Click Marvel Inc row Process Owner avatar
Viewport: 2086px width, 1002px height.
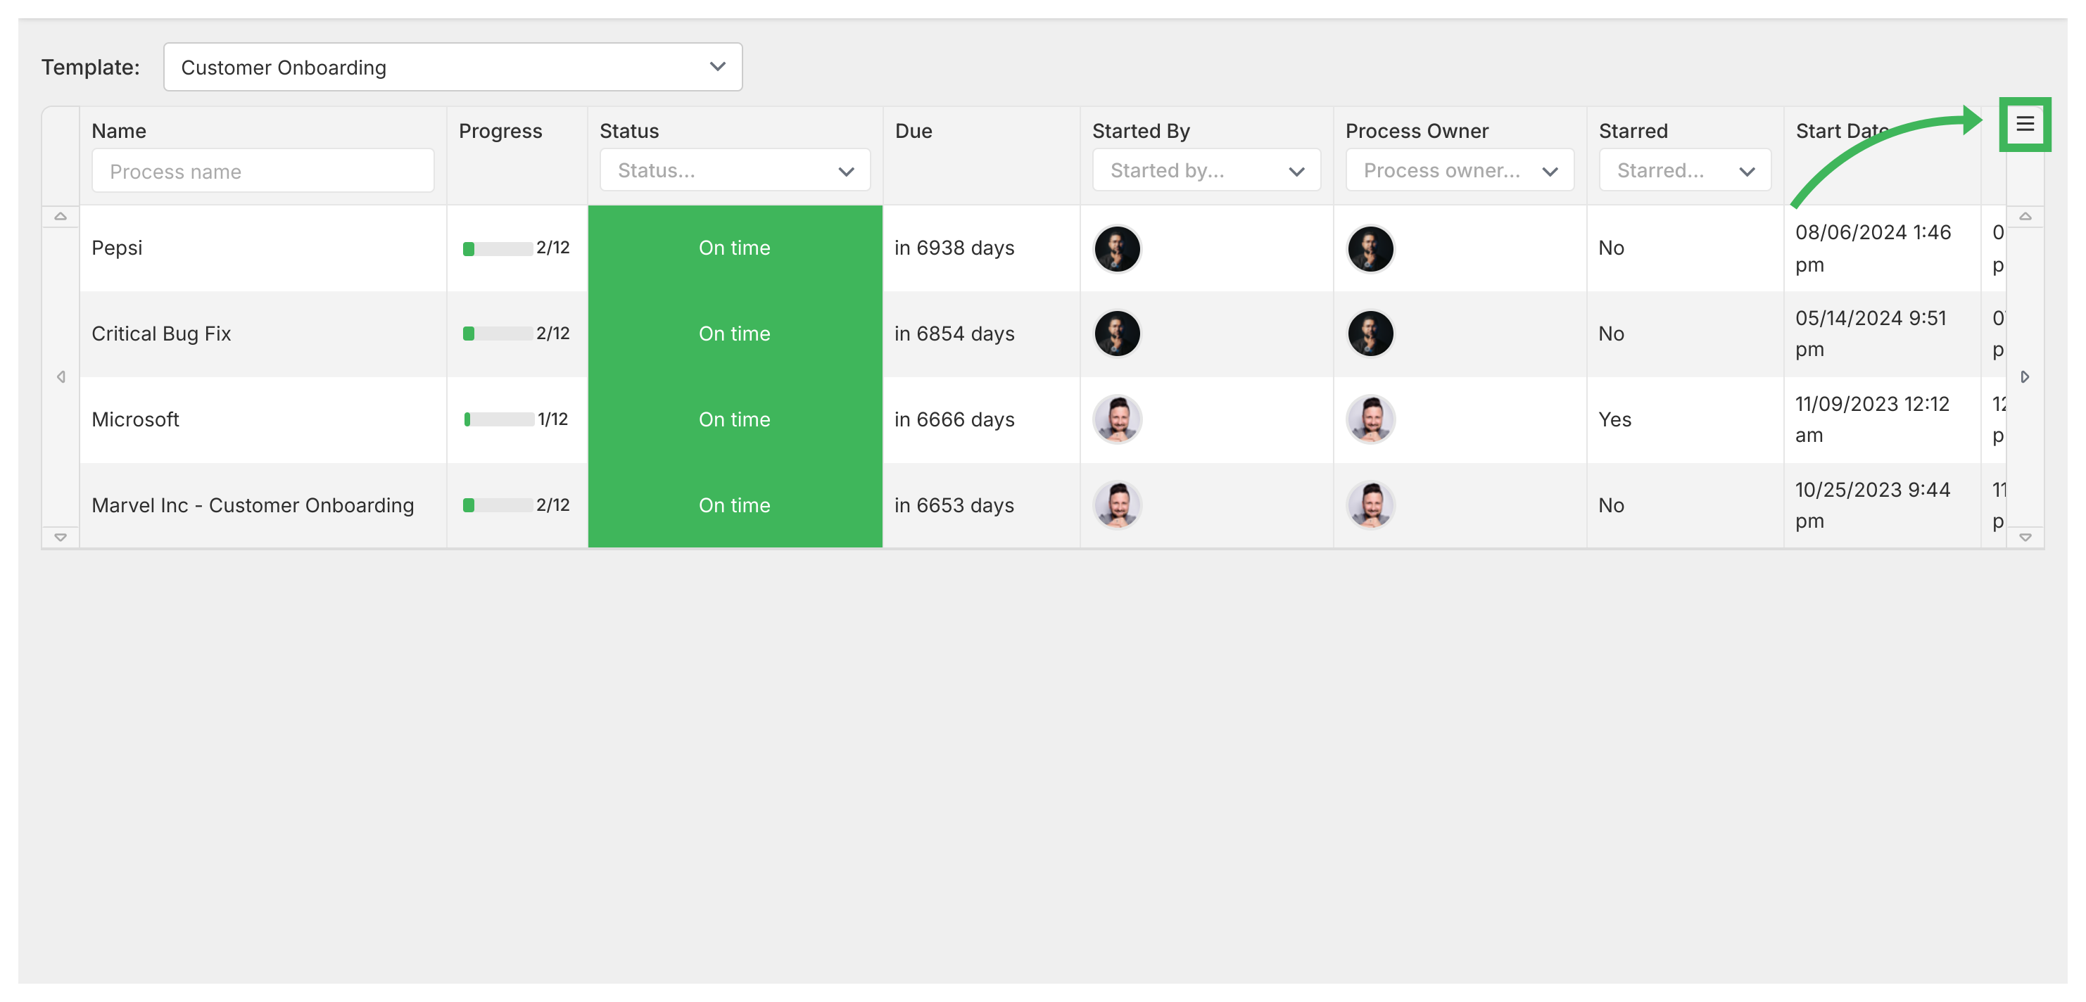(1370, 505)
